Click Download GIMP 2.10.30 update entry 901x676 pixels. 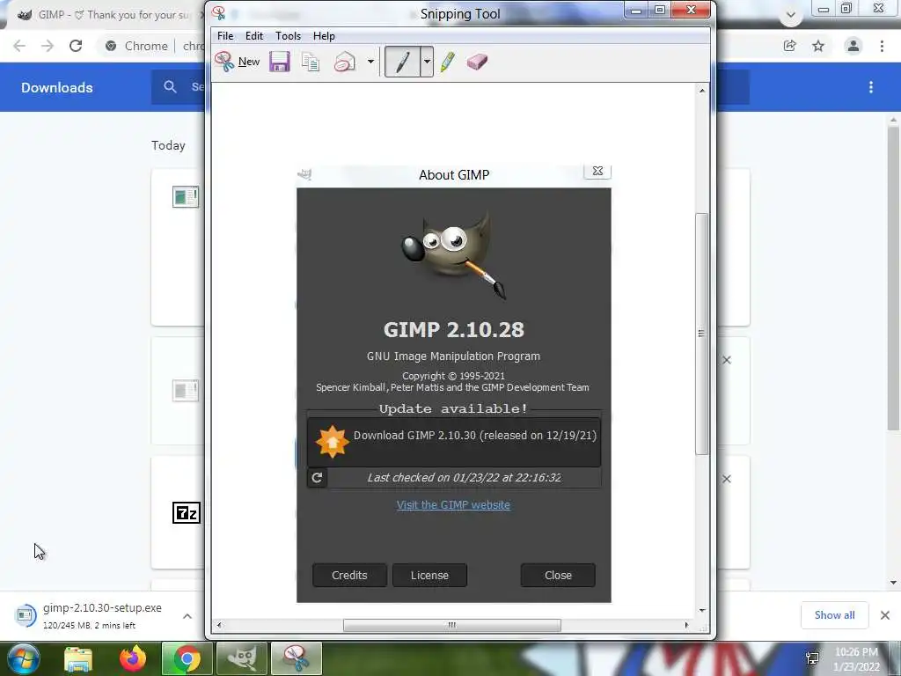[454, 442]
